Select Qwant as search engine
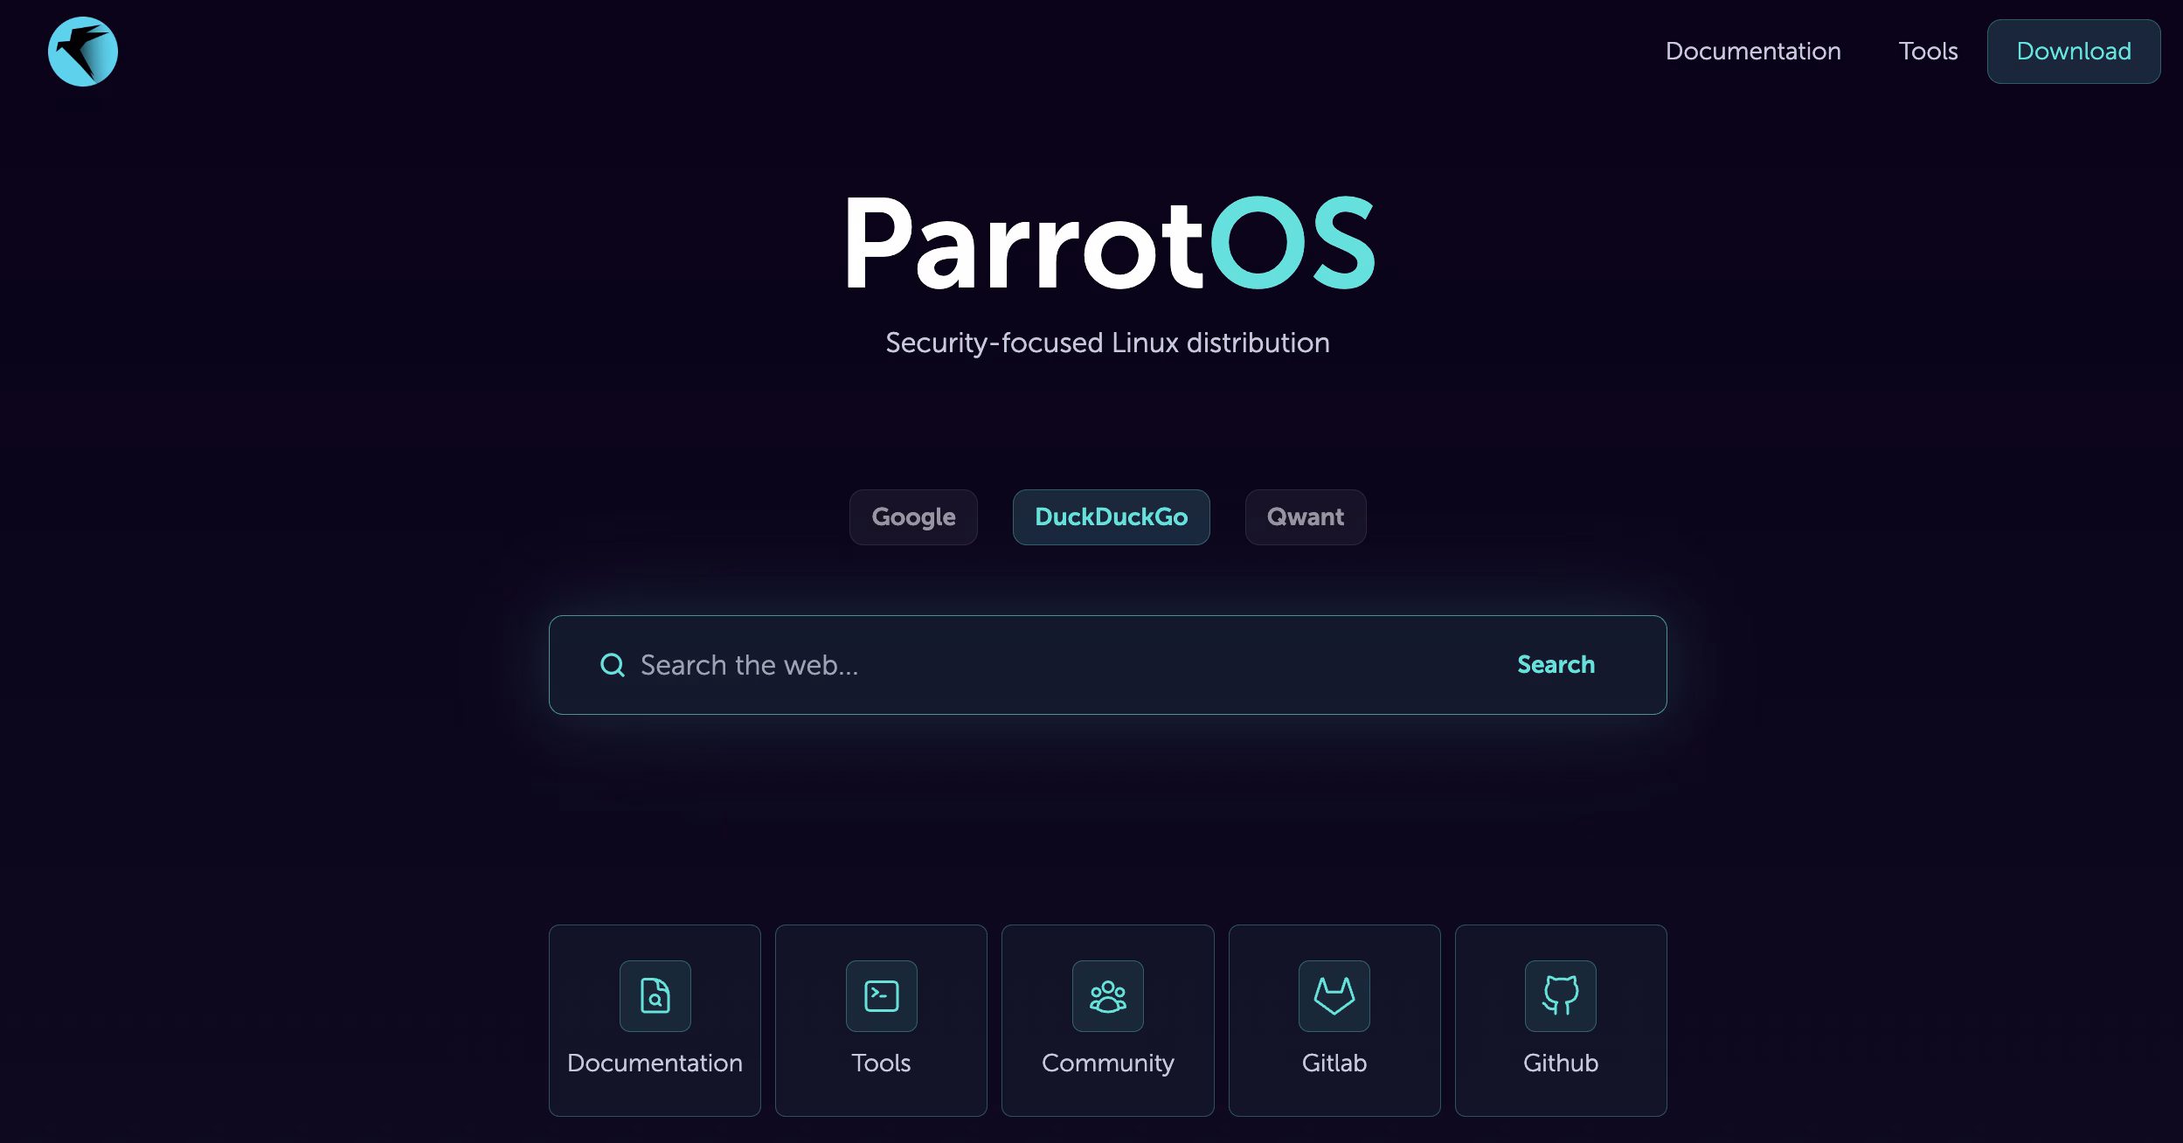This screenshot has width=2183, height=1143. [x=1306, y=517]
